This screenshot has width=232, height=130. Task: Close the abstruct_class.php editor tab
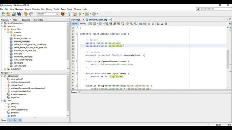(110, 19)
